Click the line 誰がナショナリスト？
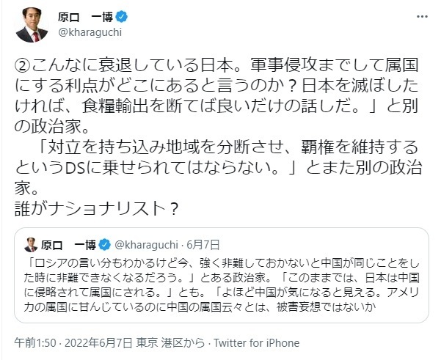Screen dimensions: 441x360 point(95,207)
